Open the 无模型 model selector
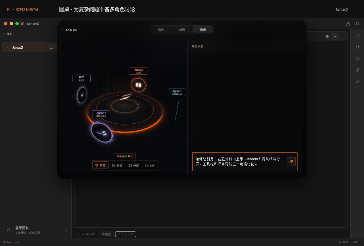The width and height of the screenshot is (364, 246). (106, 234)
